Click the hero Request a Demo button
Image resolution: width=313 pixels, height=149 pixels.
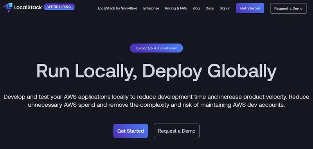[177, 131]
